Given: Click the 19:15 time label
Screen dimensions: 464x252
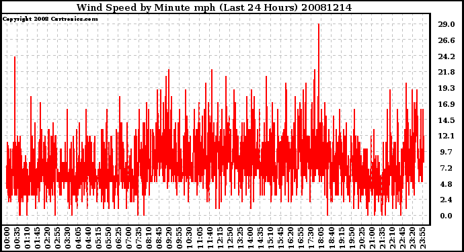Looking at the screenshot, I should click(x=342, y=238).
